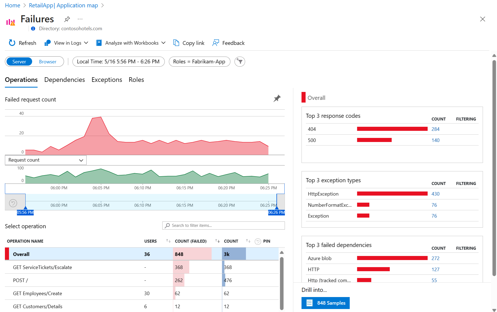Expand Analyze with Workbooks dropdown
Viewport: 497px width, 312px height.
163,43
